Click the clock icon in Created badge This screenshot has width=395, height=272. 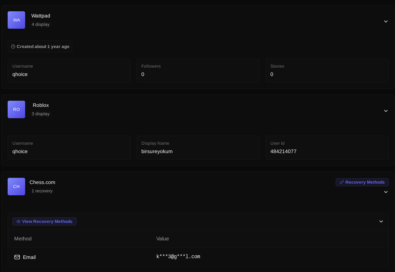[13, 47]
